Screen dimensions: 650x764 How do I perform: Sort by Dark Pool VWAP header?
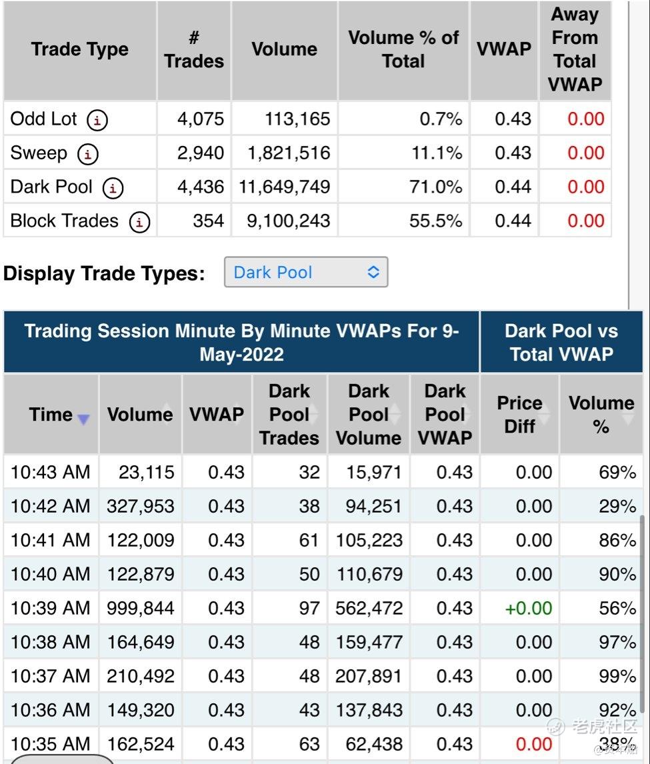(445, 415)
